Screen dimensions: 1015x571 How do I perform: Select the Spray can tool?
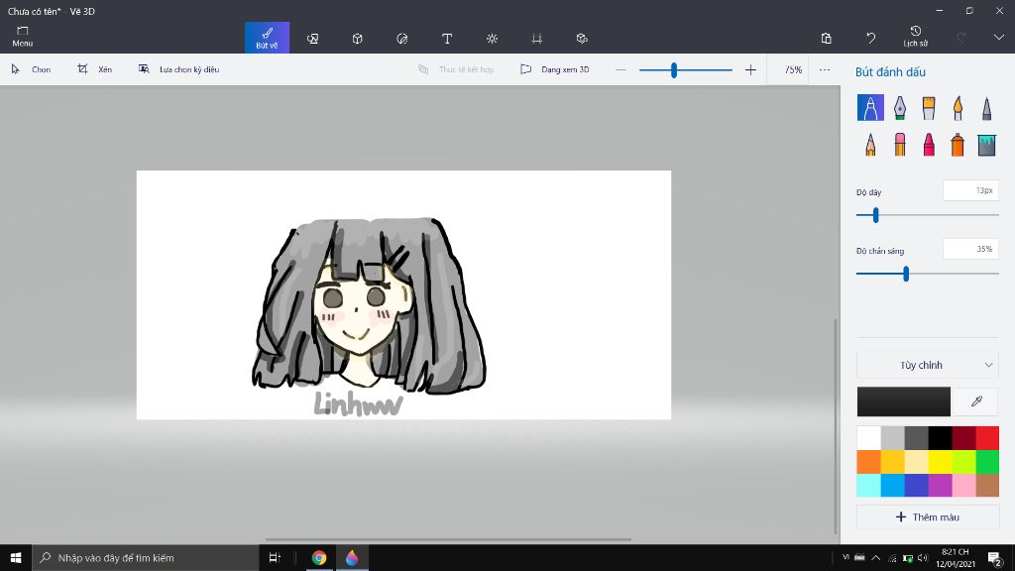tap(958, 145)
